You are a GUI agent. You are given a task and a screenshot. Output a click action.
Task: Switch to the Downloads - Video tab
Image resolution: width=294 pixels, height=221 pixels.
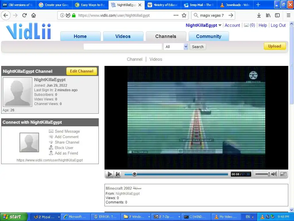[235, 5]
